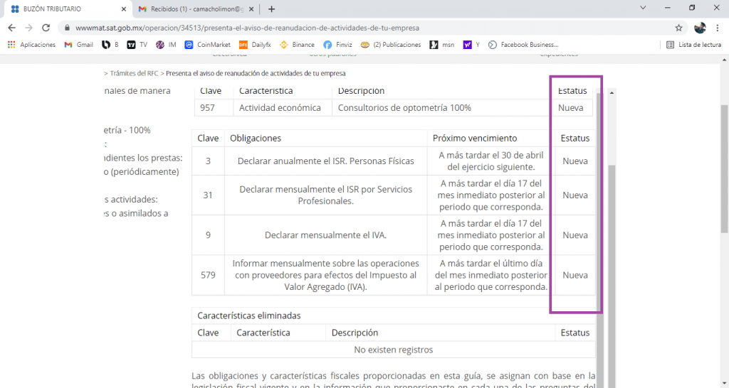Image resolution: width=729 pixels, height=388 pixels.
Task: Select the clave 579 cell
Action: 208,275
